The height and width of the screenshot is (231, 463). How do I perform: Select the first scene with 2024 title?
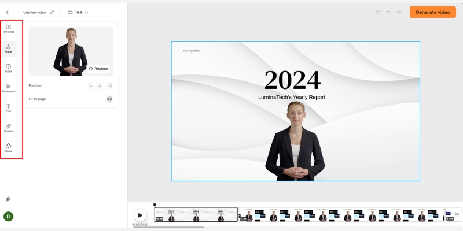point(196,214)
